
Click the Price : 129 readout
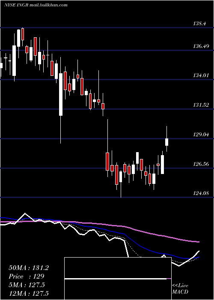click(27, 276)
